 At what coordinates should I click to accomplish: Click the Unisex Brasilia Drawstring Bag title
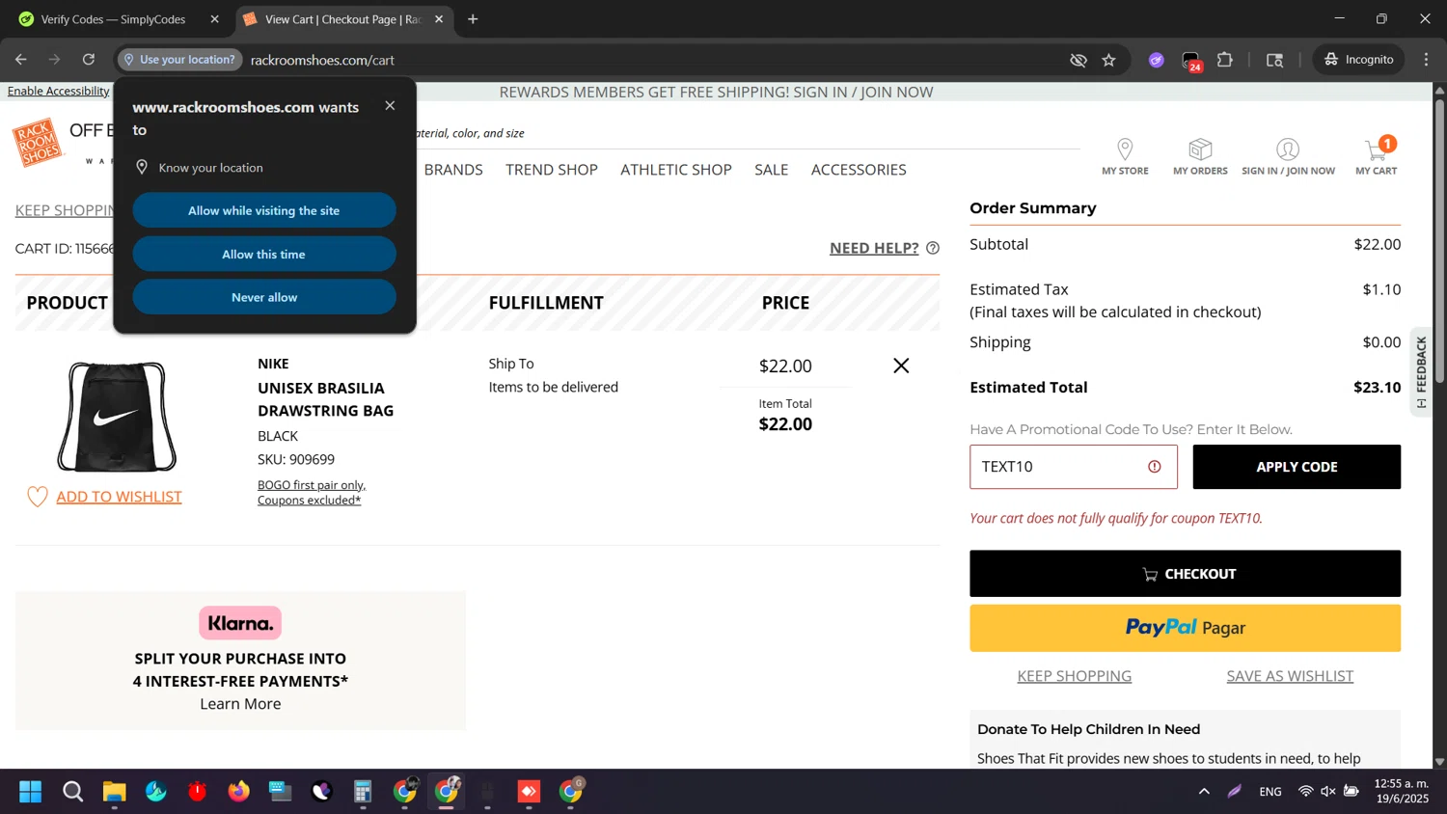[x=325, y=399]
